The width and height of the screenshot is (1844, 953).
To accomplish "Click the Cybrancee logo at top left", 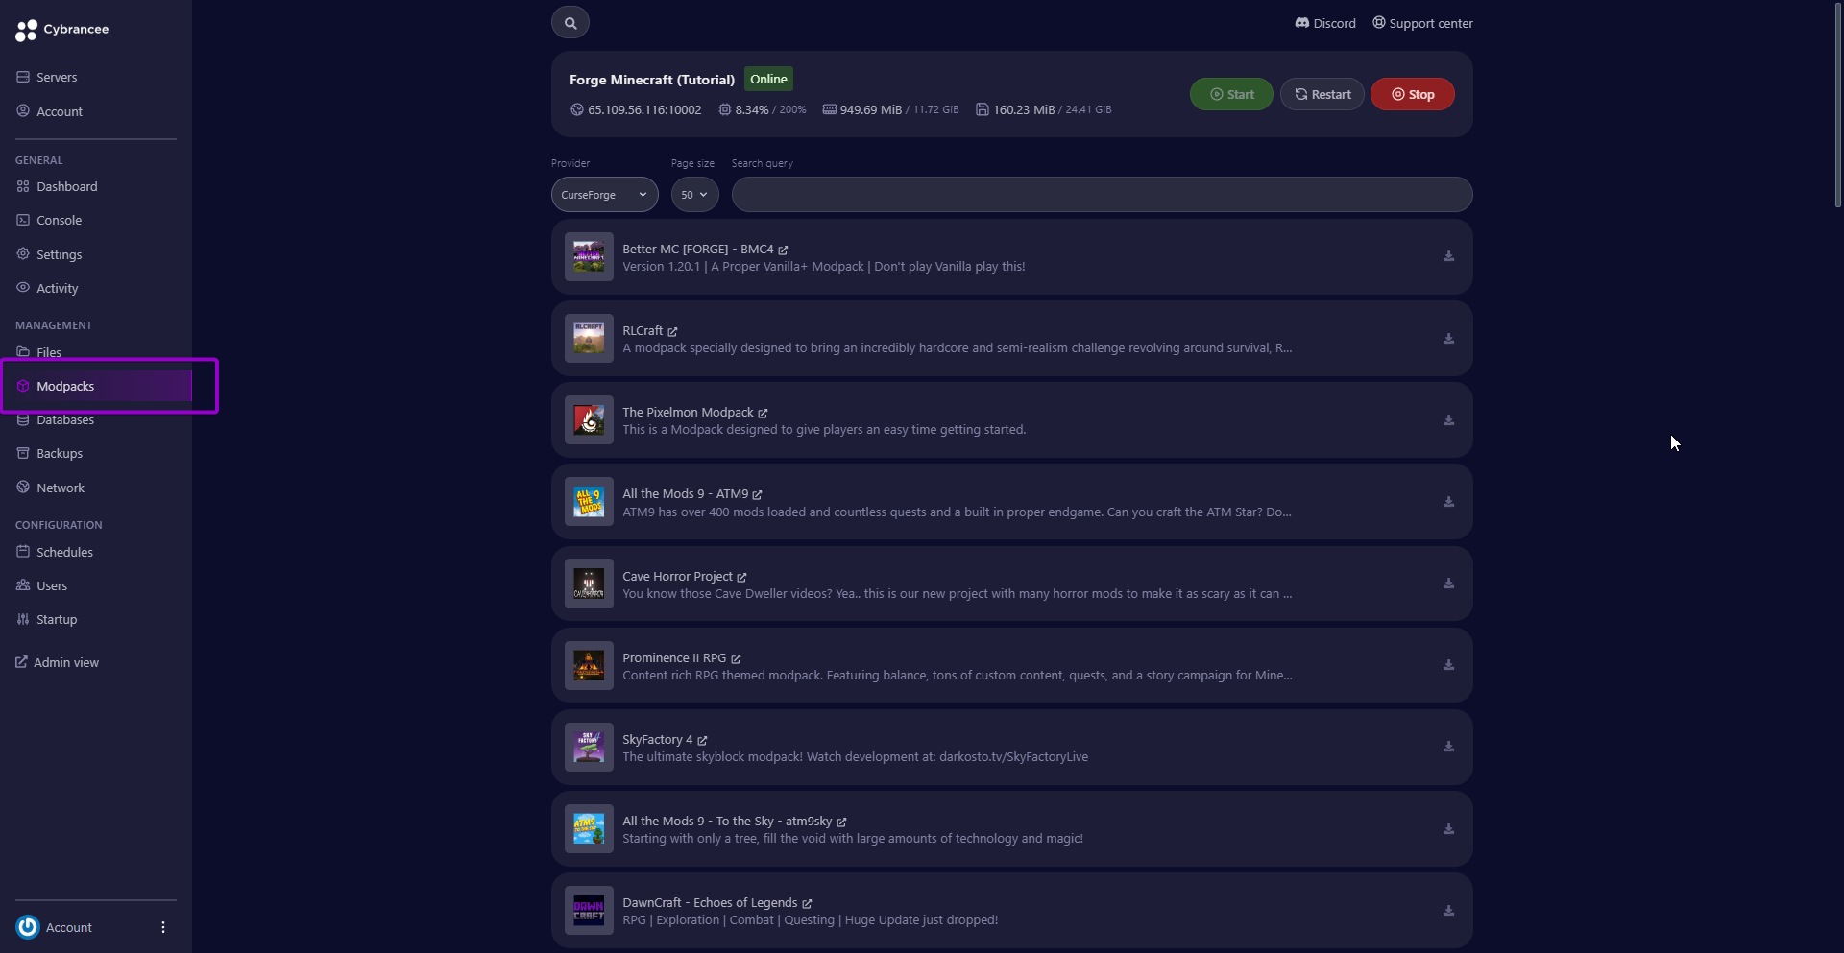I will (61, 30).
